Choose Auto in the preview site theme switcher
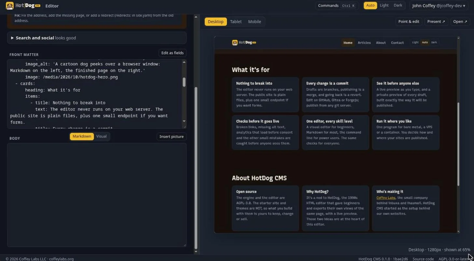Screen dimensions: 474x261 (x=425, y=43)
